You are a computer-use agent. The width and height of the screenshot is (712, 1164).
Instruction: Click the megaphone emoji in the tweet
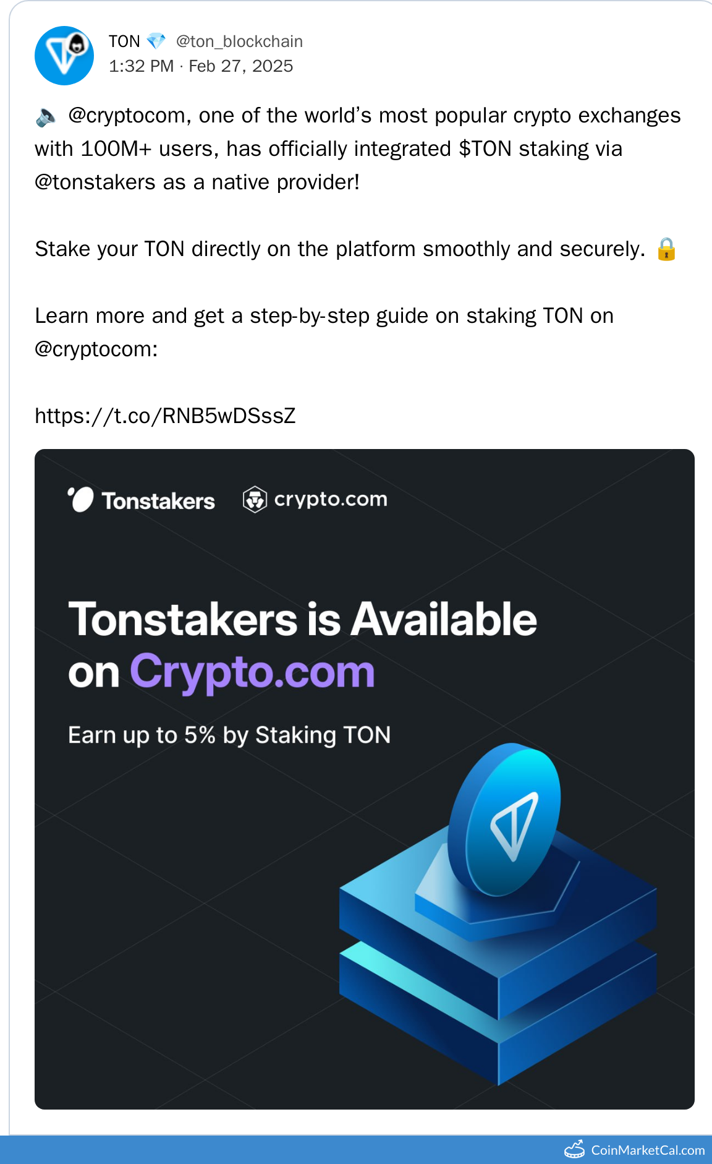coord(46,116)
